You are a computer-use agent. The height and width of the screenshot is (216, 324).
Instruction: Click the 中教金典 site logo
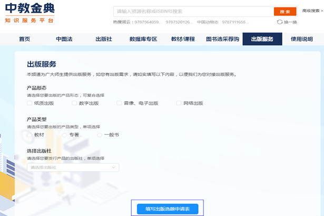tap(29, 13)
